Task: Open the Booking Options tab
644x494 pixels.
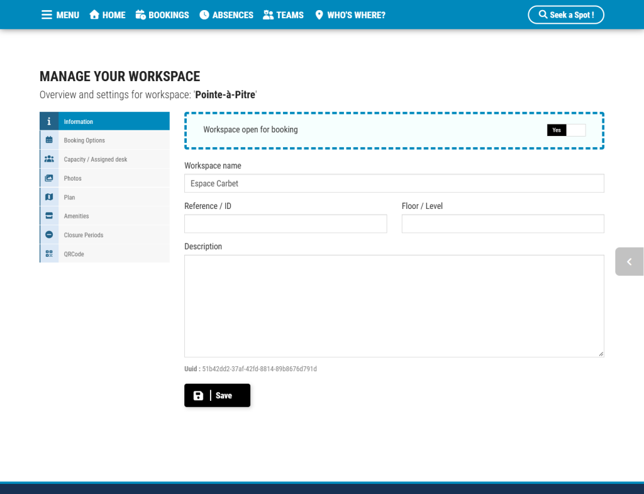Action: pos(105,140)
